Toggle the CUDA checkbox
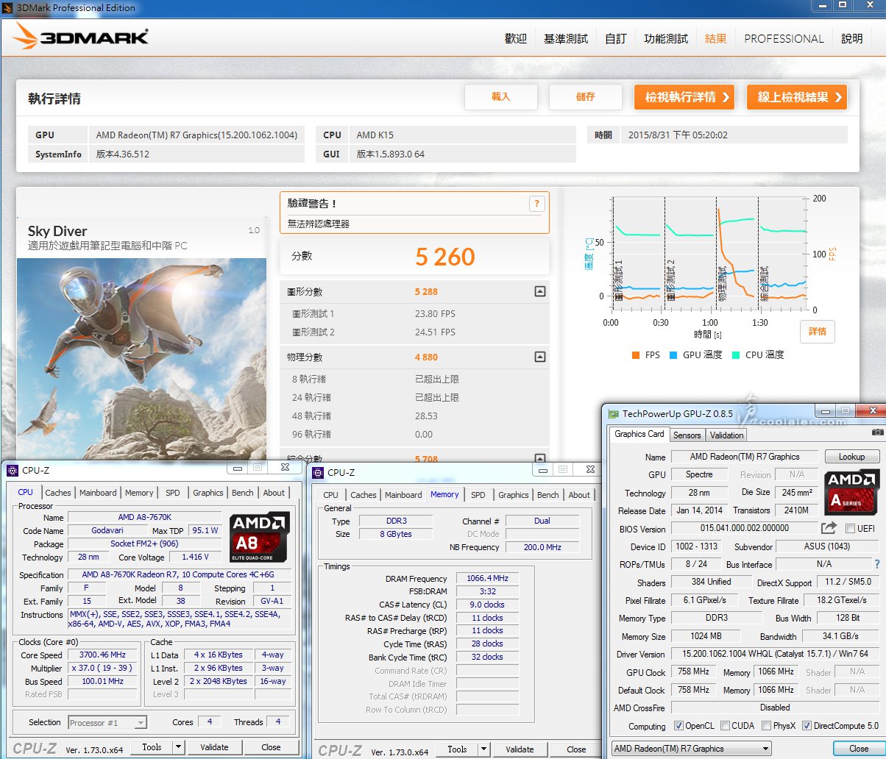This screenshot has width=886, height=759. (x=725, y=726)
